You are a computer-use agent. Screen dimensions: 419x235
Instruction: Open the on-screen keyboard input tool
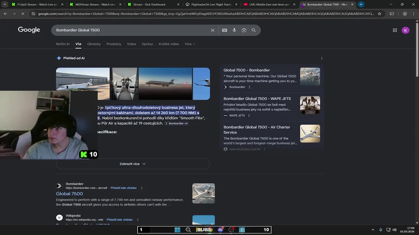click(x=225, y=30)
